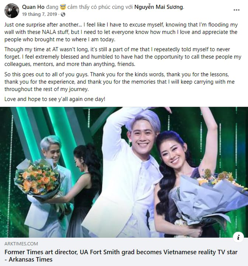The image size is (248, 266).
Task: Click the ARKTIMES.COM source domain
Action: (x=21, y=244)
